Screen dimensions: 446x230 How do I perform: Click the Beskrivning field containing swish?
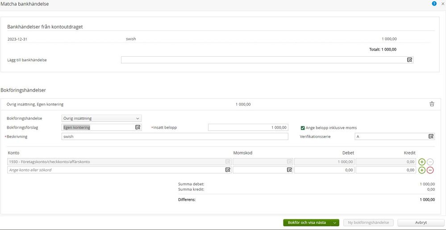pyautogui.click(x=175, y=136)
